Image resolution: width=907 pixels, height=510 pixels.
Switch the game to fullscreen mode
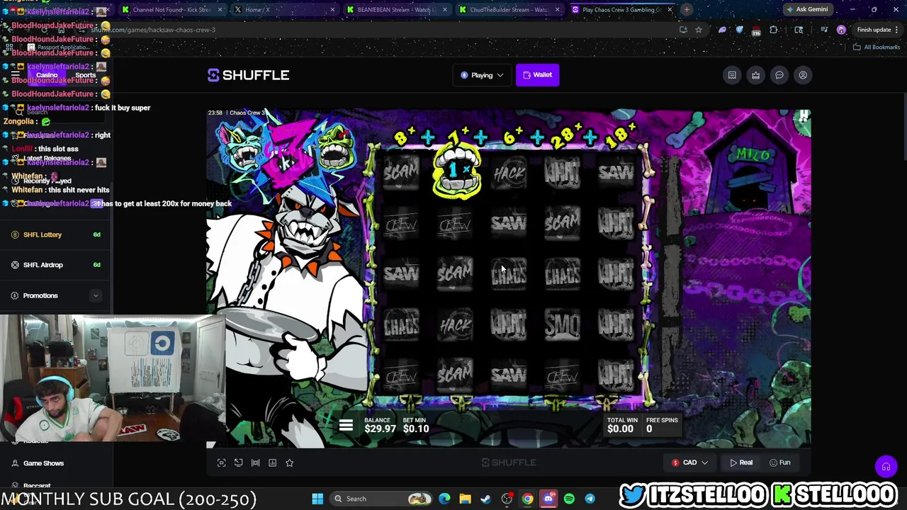221,463
